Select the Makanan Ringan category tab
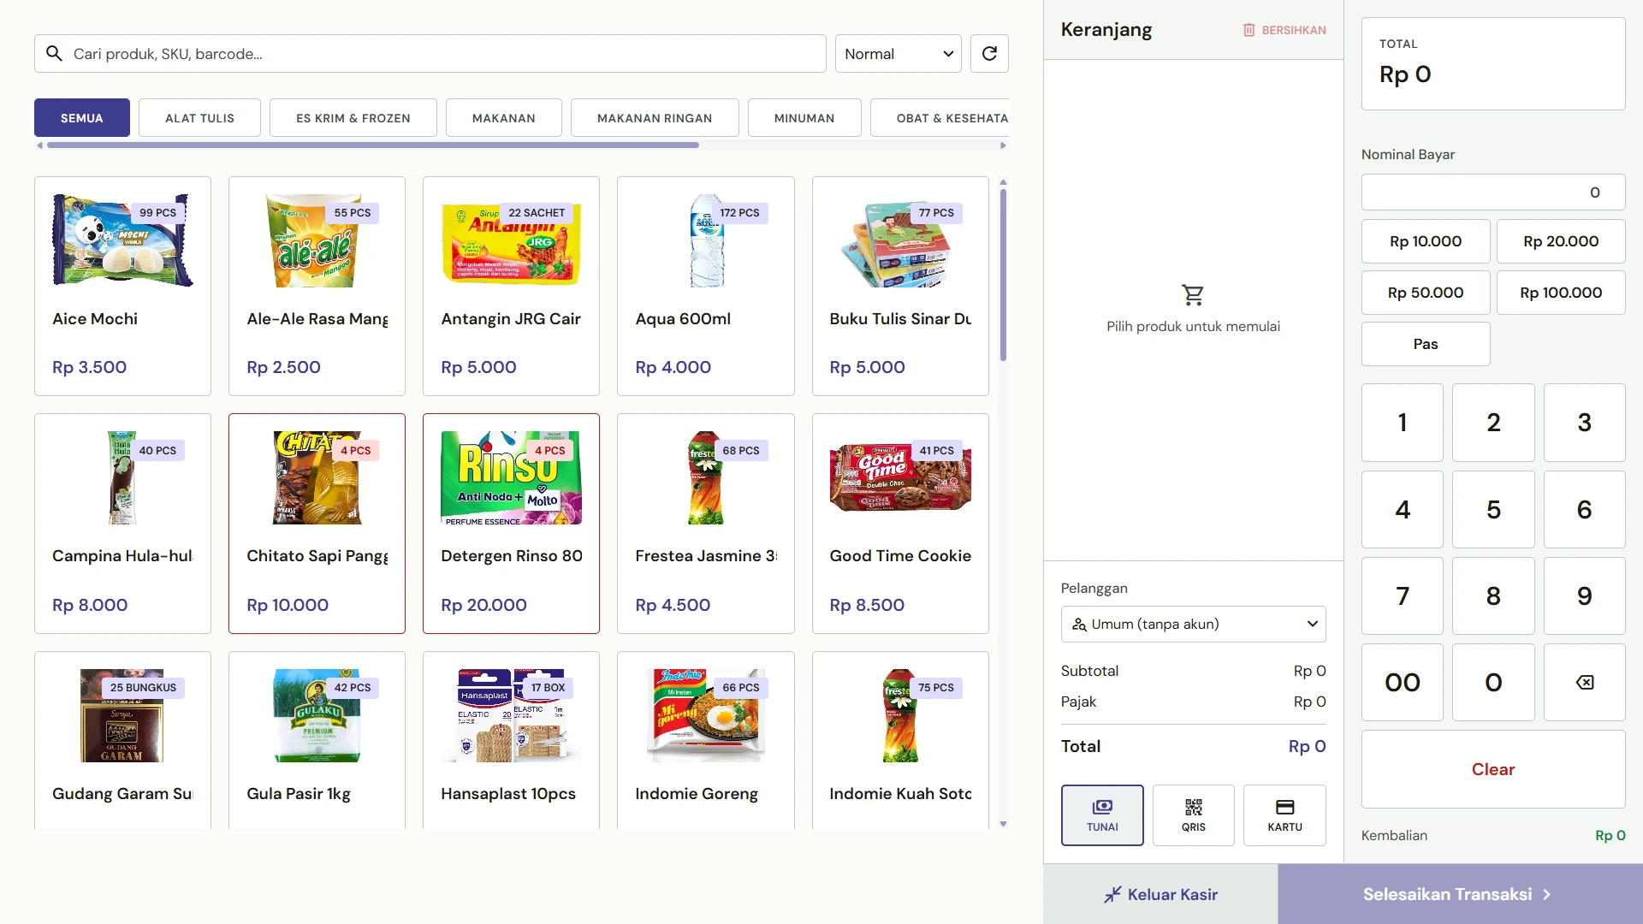 click(x=655, y=118)
